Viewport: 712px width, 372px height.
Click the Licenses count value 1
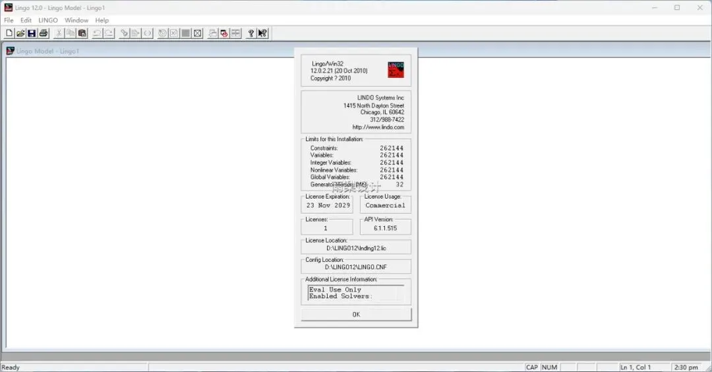coord(326,228)
